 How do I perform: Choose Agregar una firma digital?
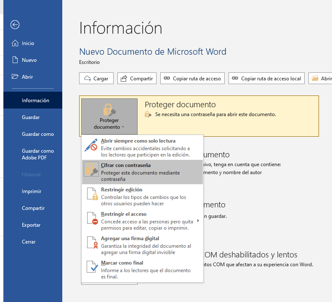142,245
